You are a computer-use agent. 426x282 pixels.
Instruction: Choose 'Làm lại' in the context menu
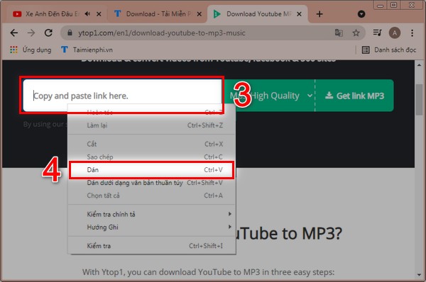[152, 125]
